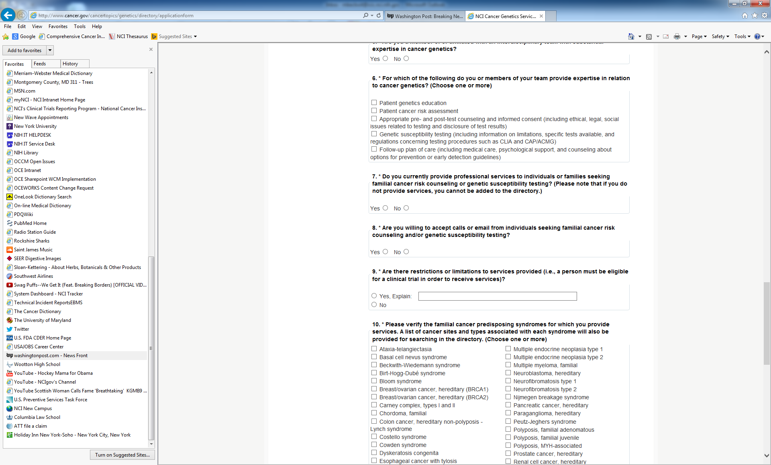Screen dimensions: 771x465
Task: Open the Favorites menu in menu bar
Action: click(58, 26)
